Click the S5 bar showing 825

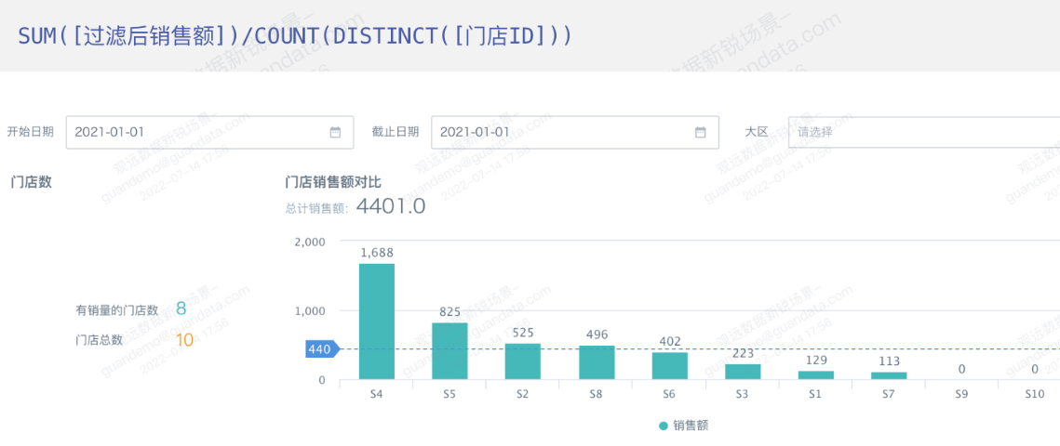click(x=449, y=351)
